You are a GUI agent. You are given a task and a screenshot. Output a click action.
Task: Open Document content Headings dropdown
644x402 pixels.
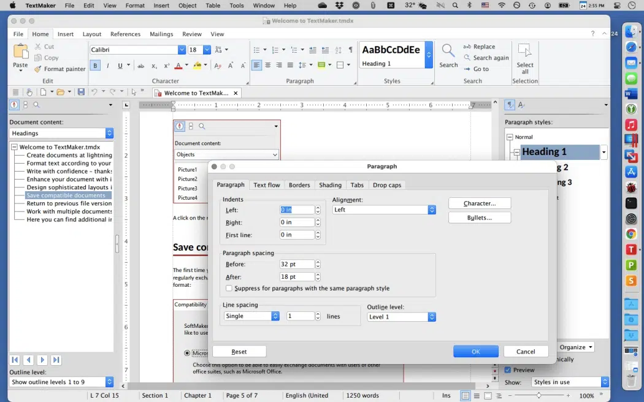pyautogui.click(x=109, y=133)
